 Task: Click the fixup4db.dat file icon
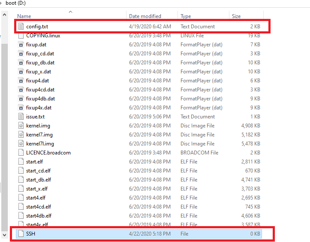point(21,99)
